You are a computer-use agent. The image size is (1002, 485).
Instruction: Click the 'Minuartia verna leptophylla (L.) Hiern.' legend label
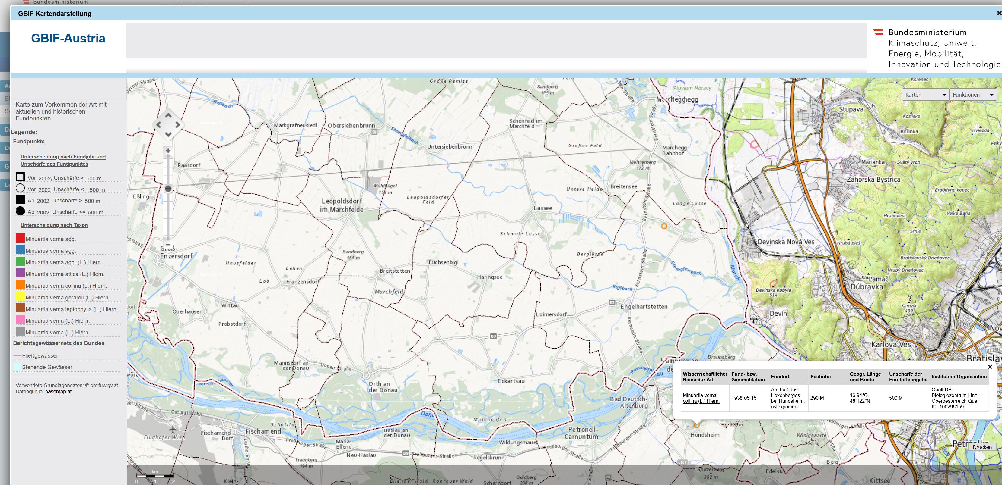[x=72, y=309]
